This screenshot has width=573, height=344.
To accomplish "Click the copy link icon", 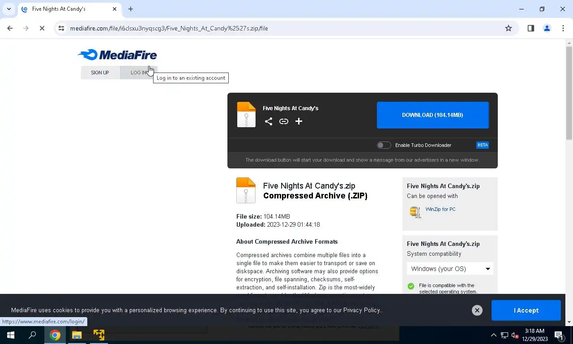I will (284, 121).
